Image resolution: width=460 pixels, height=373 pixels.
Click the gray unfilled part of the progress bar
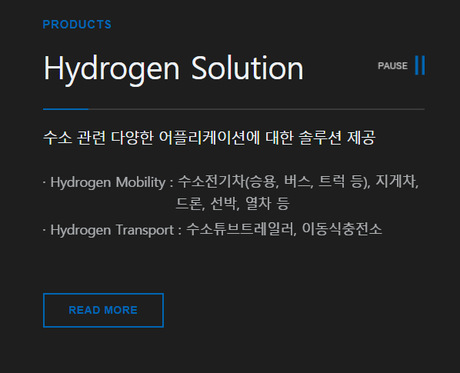(256, 109)
